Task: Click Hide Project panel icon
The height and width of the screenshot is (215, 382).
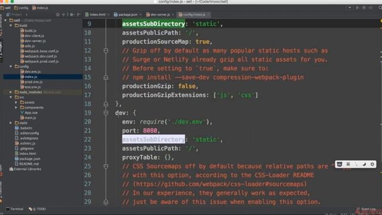Action: coord(79,14)
